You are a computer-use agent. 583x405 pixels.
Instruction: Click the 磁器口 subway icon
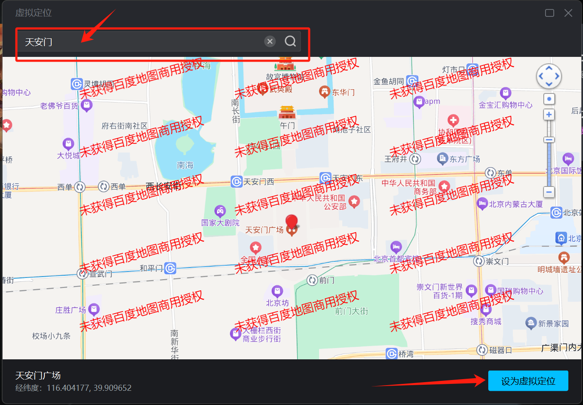[482, 350]
